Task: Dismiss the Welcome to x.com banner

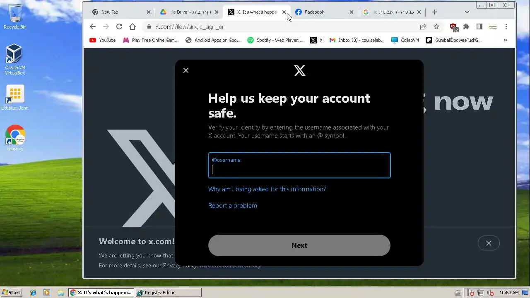Action: pyautogui.click(x=489, y=243)
